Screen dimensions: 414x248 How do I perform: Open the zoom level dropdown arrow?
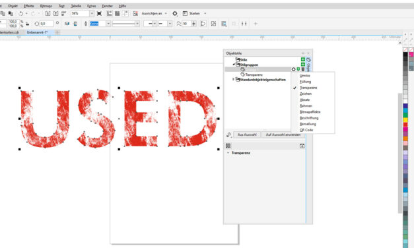[92, 13]
